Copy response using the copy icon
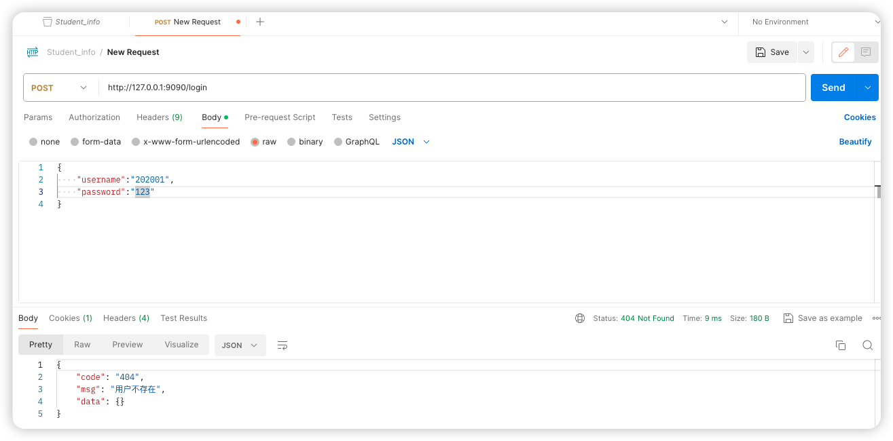Image resolution: width=893 pixels, height=441 pixels. pyautogui.click(x=841, y=345)
